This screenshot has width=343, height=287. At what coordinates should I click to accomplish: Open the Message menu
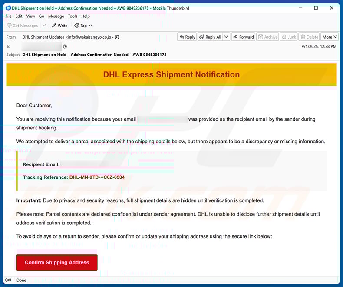pyautogui.click(x=56, y=16)
